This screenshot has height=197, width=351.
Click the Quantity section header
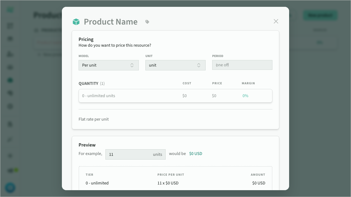click(88, 83)
